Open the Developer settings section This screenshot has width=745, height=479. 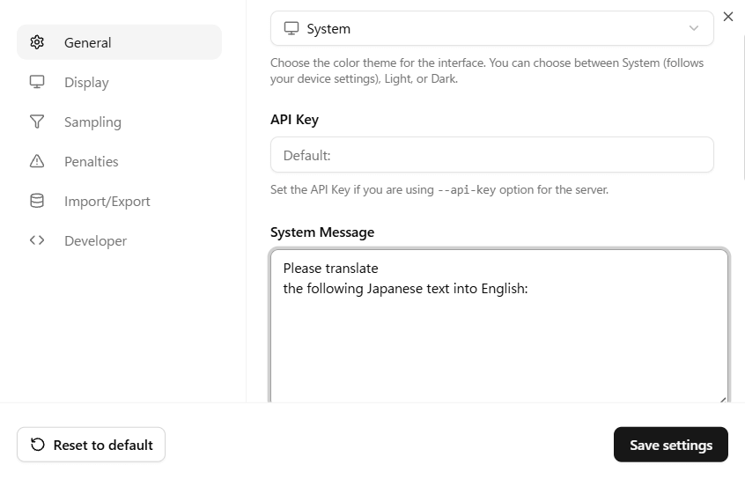point(95,240)
